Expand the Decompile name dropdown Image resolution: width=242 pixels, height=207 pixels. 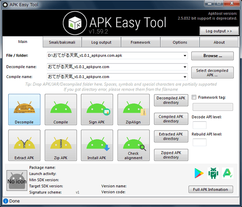(x=185, y=67)
